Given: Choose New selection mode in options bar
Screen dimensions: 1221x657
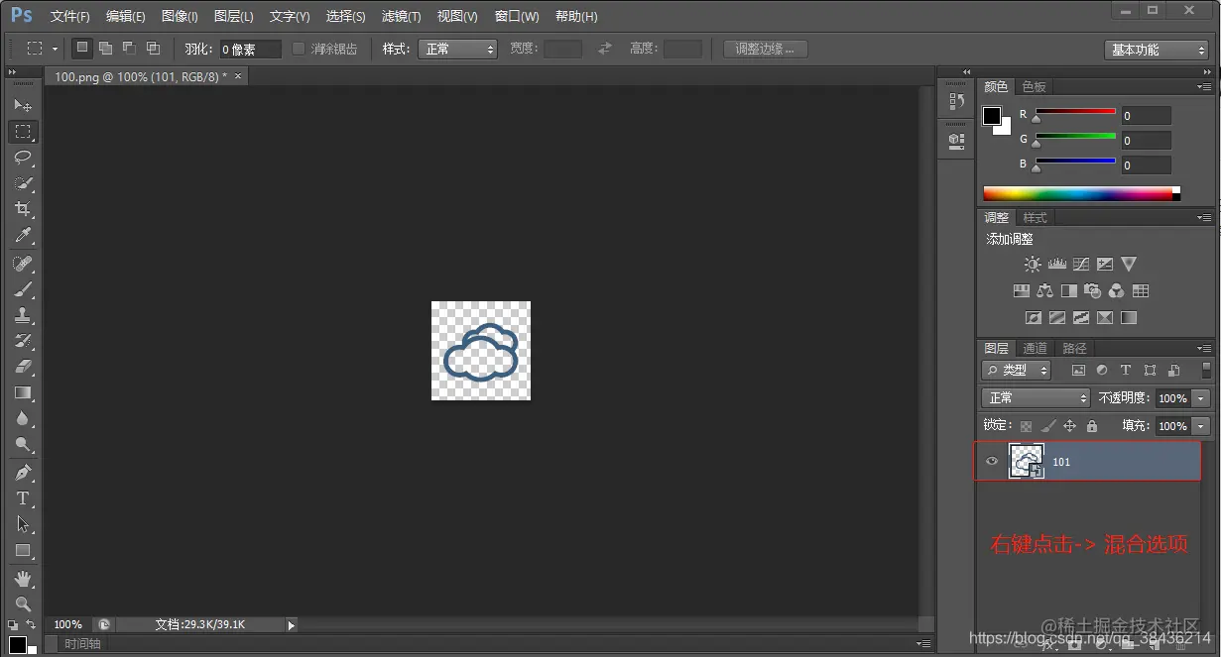Looking at the screenshot, I should (82, 48).
